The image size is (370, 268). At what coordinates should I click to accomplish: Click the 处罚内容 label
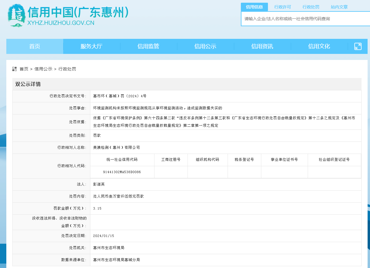78,196
